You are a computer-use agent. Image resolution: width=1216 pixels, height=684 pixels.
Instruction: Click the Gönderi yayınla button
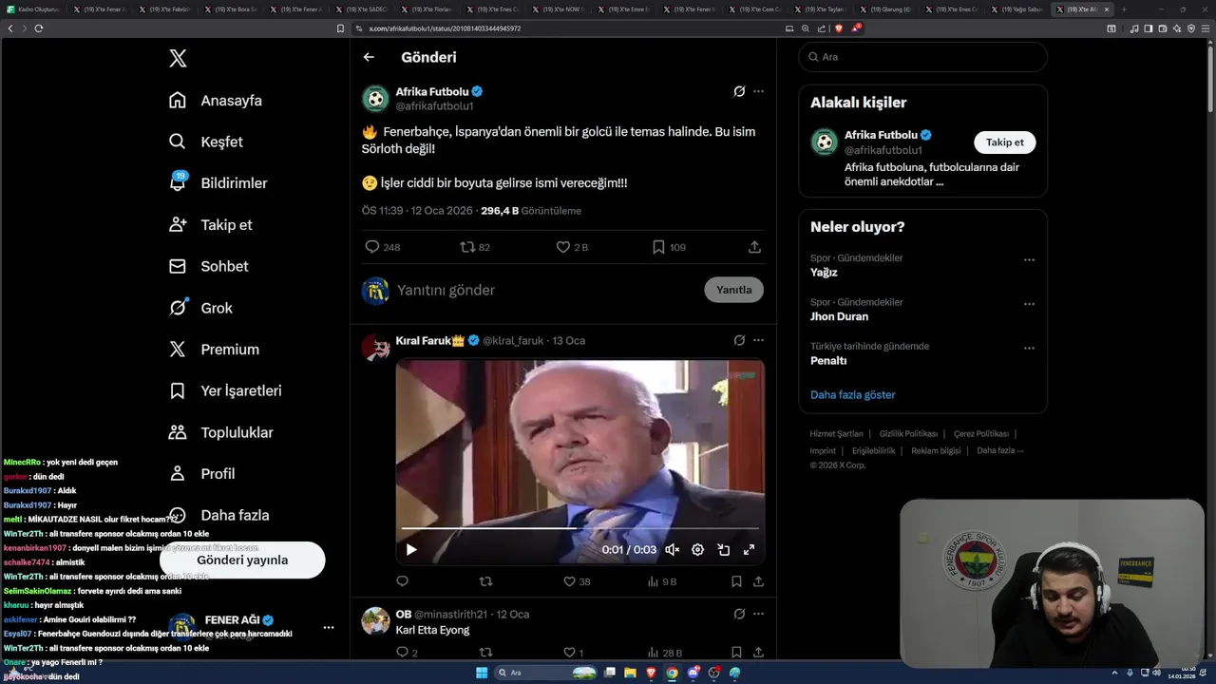click(x=242, y=560)
